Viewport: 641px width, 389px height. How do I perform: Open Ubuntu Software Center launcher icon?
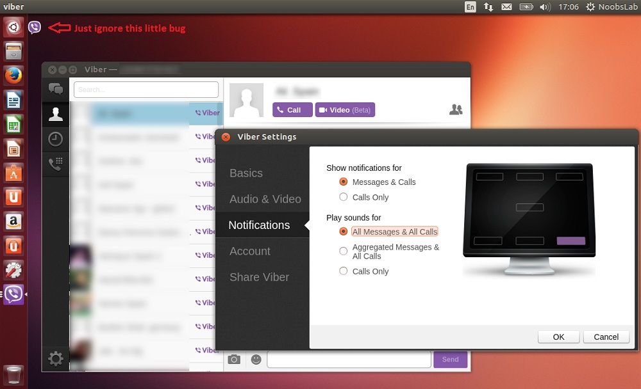click(13, 173)
